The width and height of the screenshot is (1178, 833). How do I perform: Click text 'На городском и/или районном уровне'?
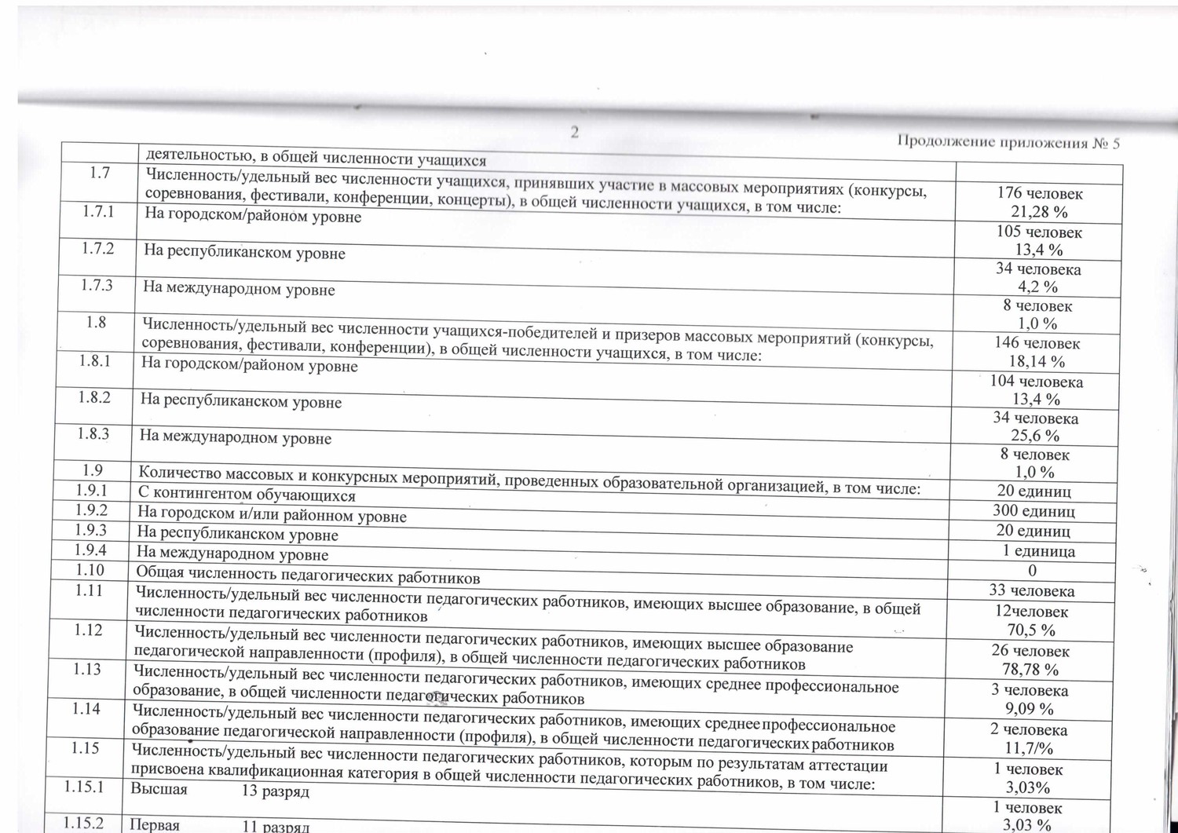point(272,514)
